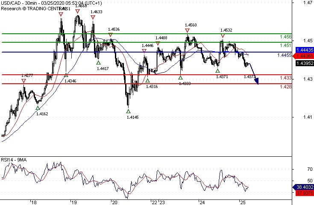This screenshot has height=205, width=314.
Task: Click the RSI 50 level label
Action: click(x=310, y=181)
